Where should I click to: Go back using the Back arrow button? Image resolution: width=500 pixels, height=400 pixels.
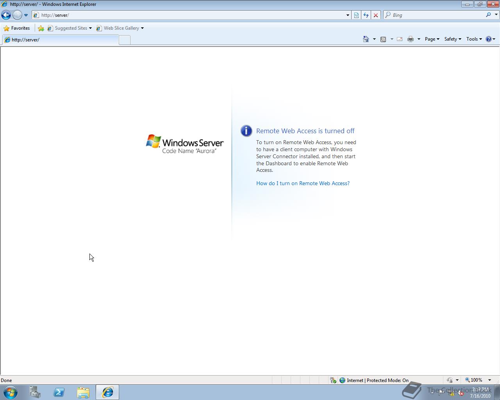point(6,15)
